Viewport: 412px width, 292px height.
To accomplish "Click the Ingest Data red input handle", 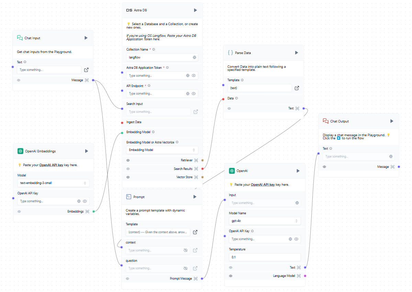I will (x=122, y=123).
